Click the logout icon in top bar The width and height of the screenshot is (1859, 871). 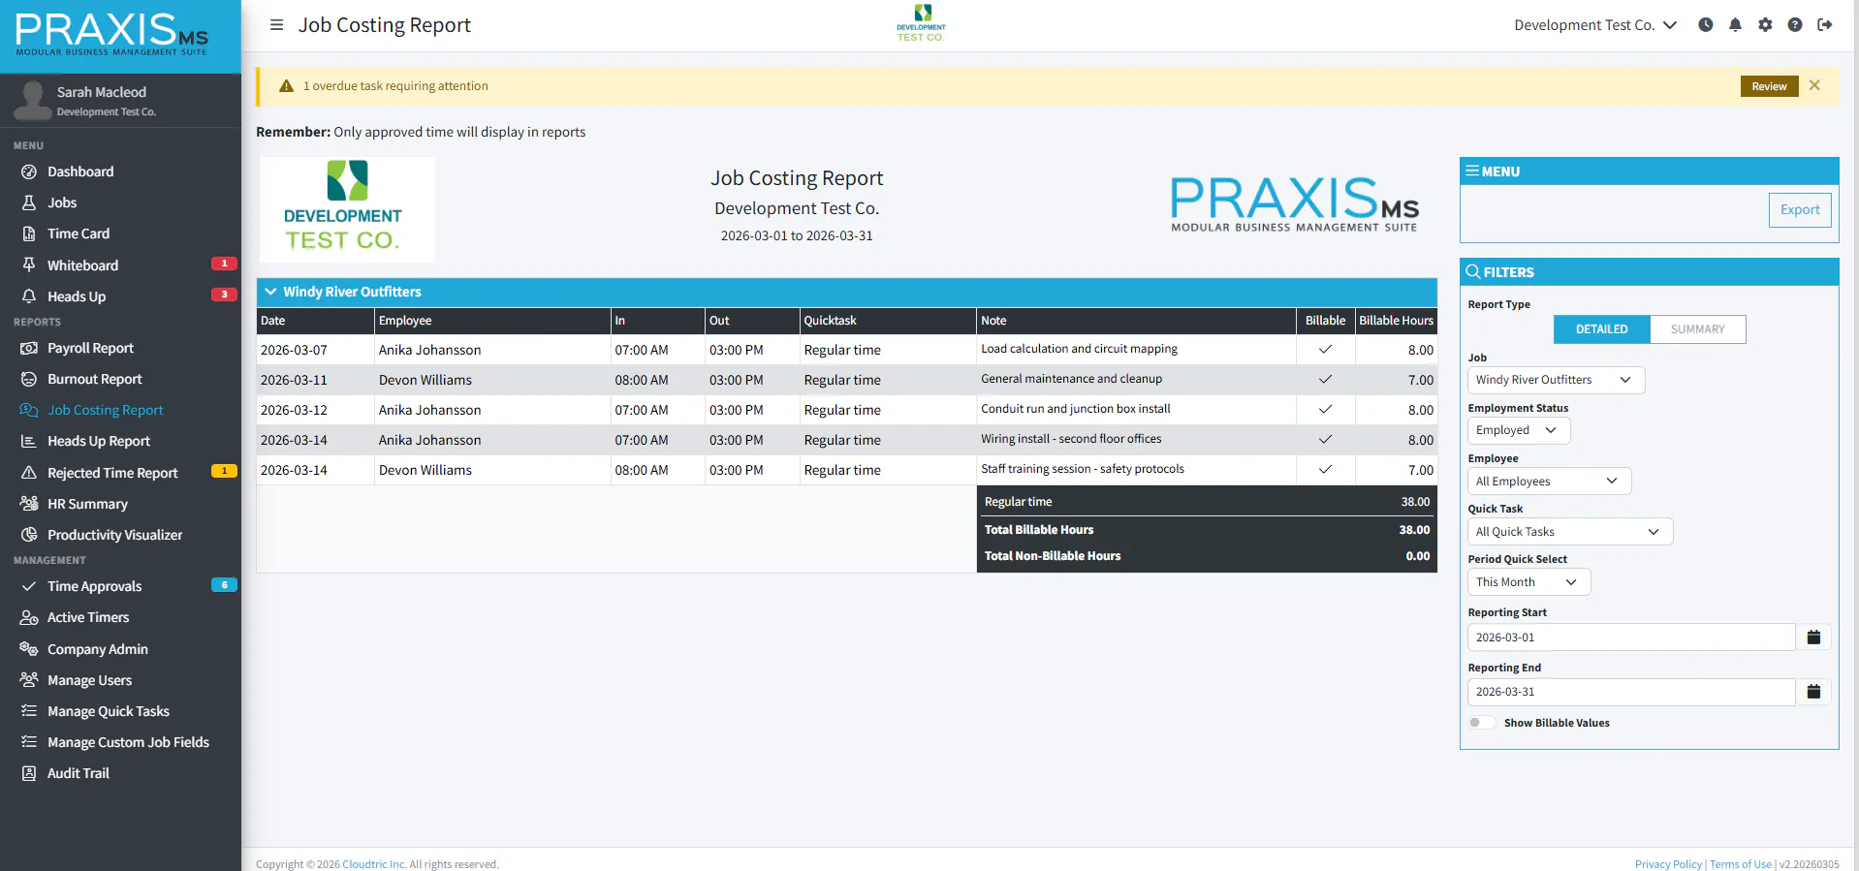pos(1825,25)
